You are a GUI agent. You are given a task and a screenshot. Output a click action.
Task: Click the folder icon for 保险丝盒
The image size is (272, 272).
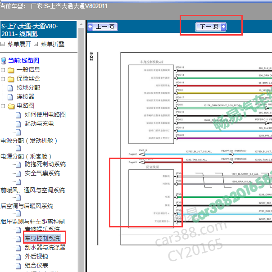[x=11, y=79]
